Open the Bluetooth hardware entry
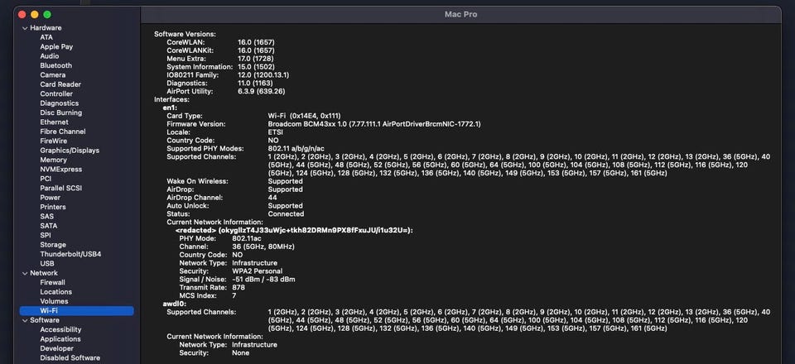The image size is (795, 364). [x=55, y=65]
